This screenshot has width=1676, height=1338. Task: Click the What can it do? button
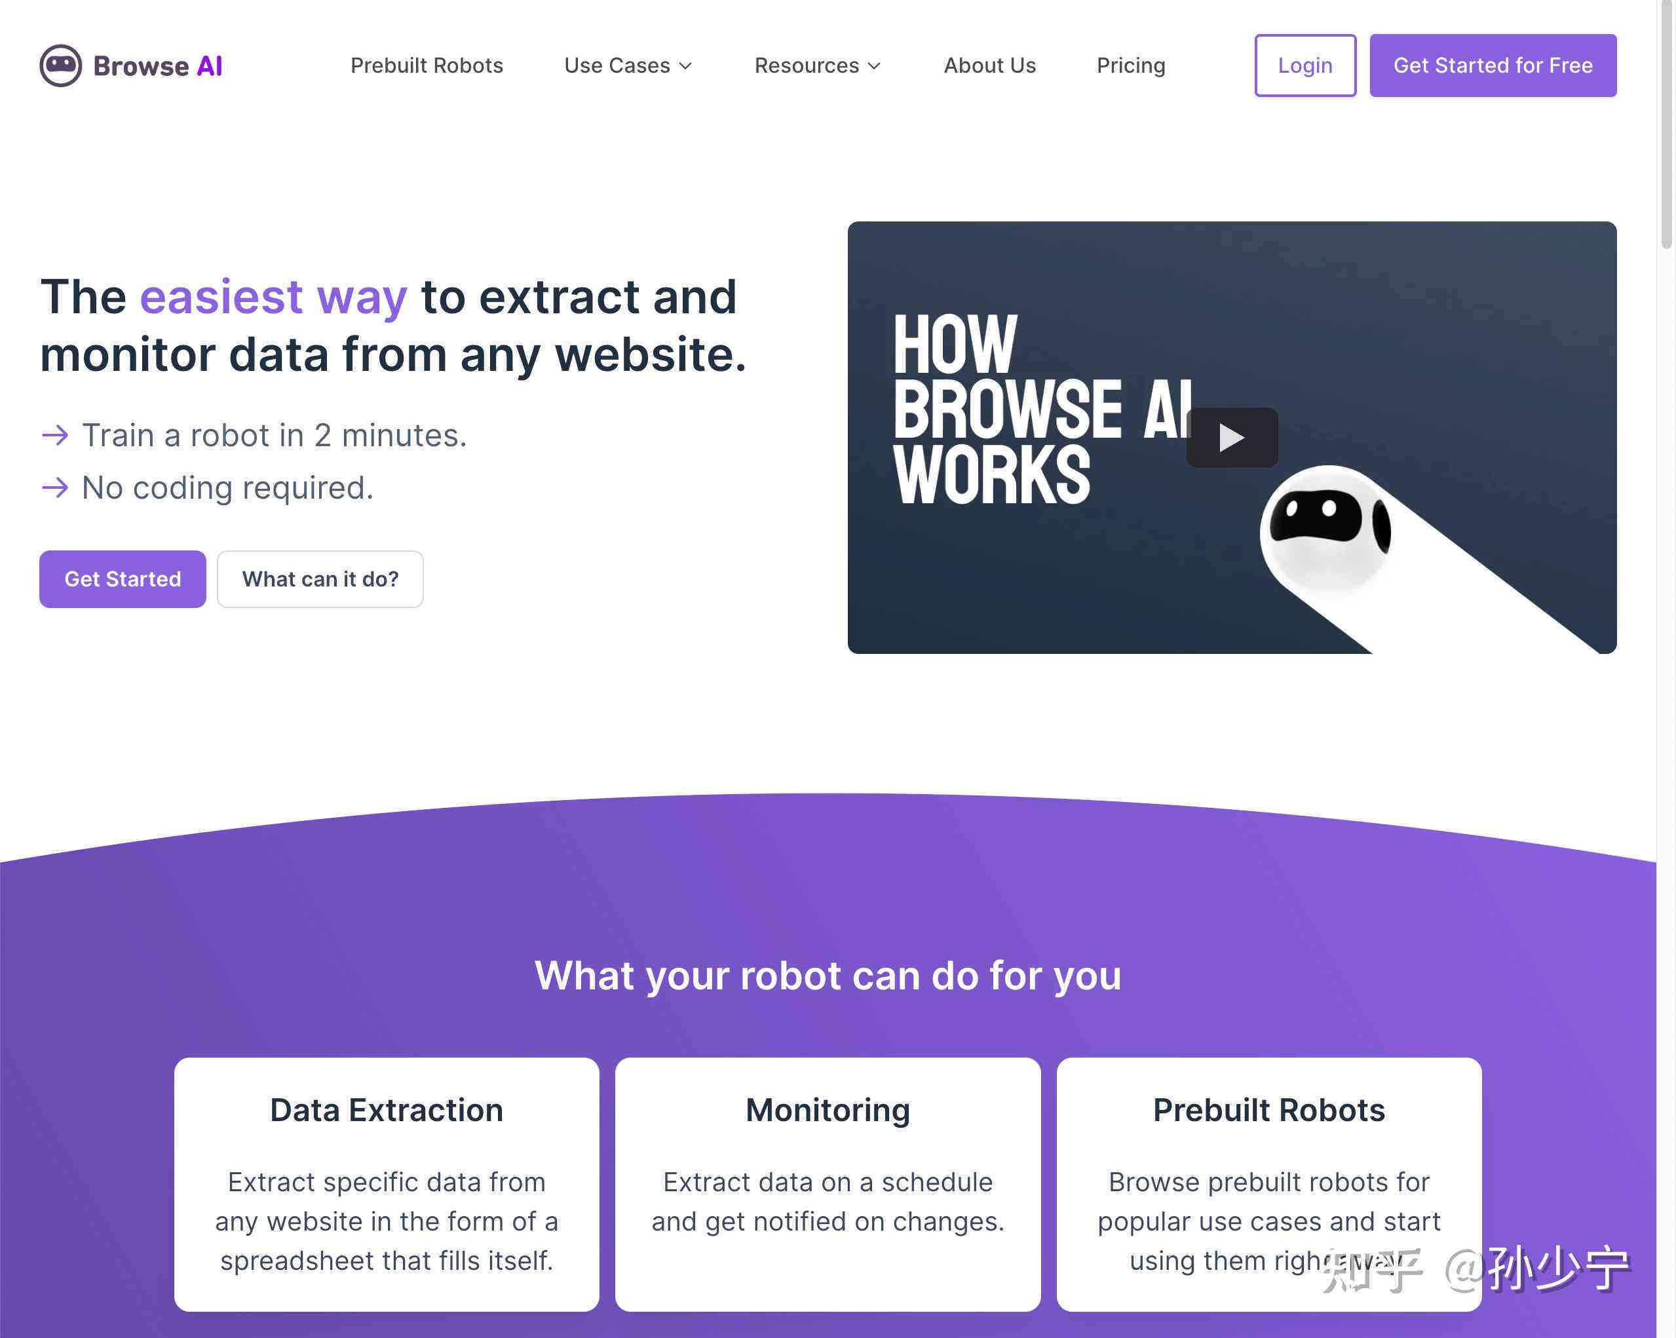point(319,577)
